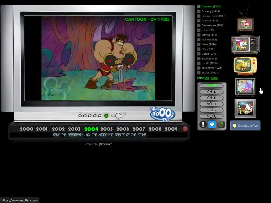271x203 pixels.
Task: Enable the Soaps category checkbox
Action: tap(199, 54)
